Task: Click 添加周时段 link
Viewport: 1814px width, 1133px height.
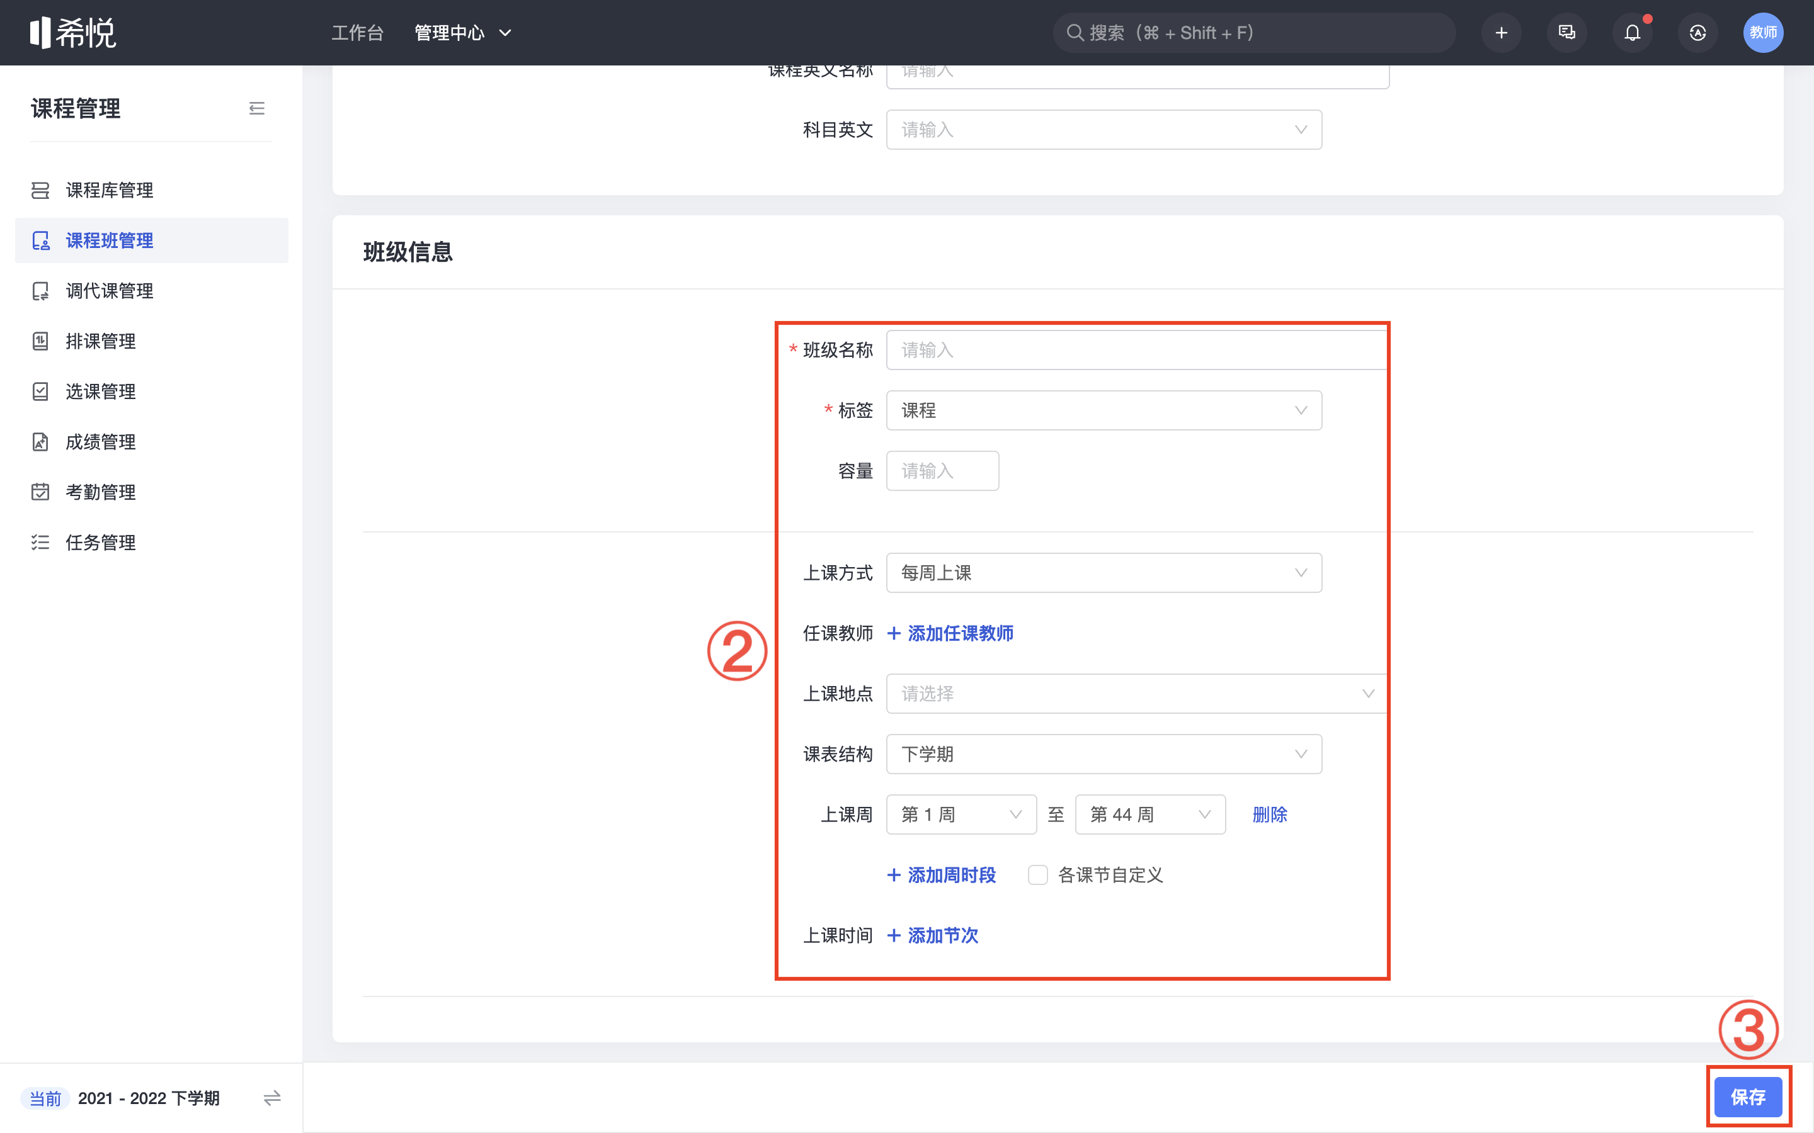Action: pyautogui.click(x=942, y=875)
